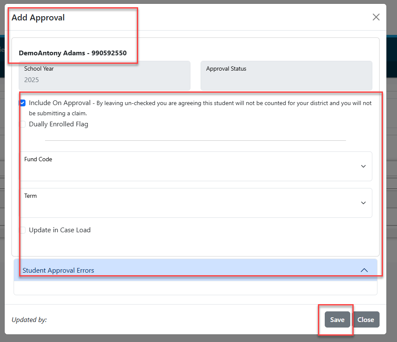Click the Include On Approval label text
This screenshot has height=342, width=397.
point(60,103)
